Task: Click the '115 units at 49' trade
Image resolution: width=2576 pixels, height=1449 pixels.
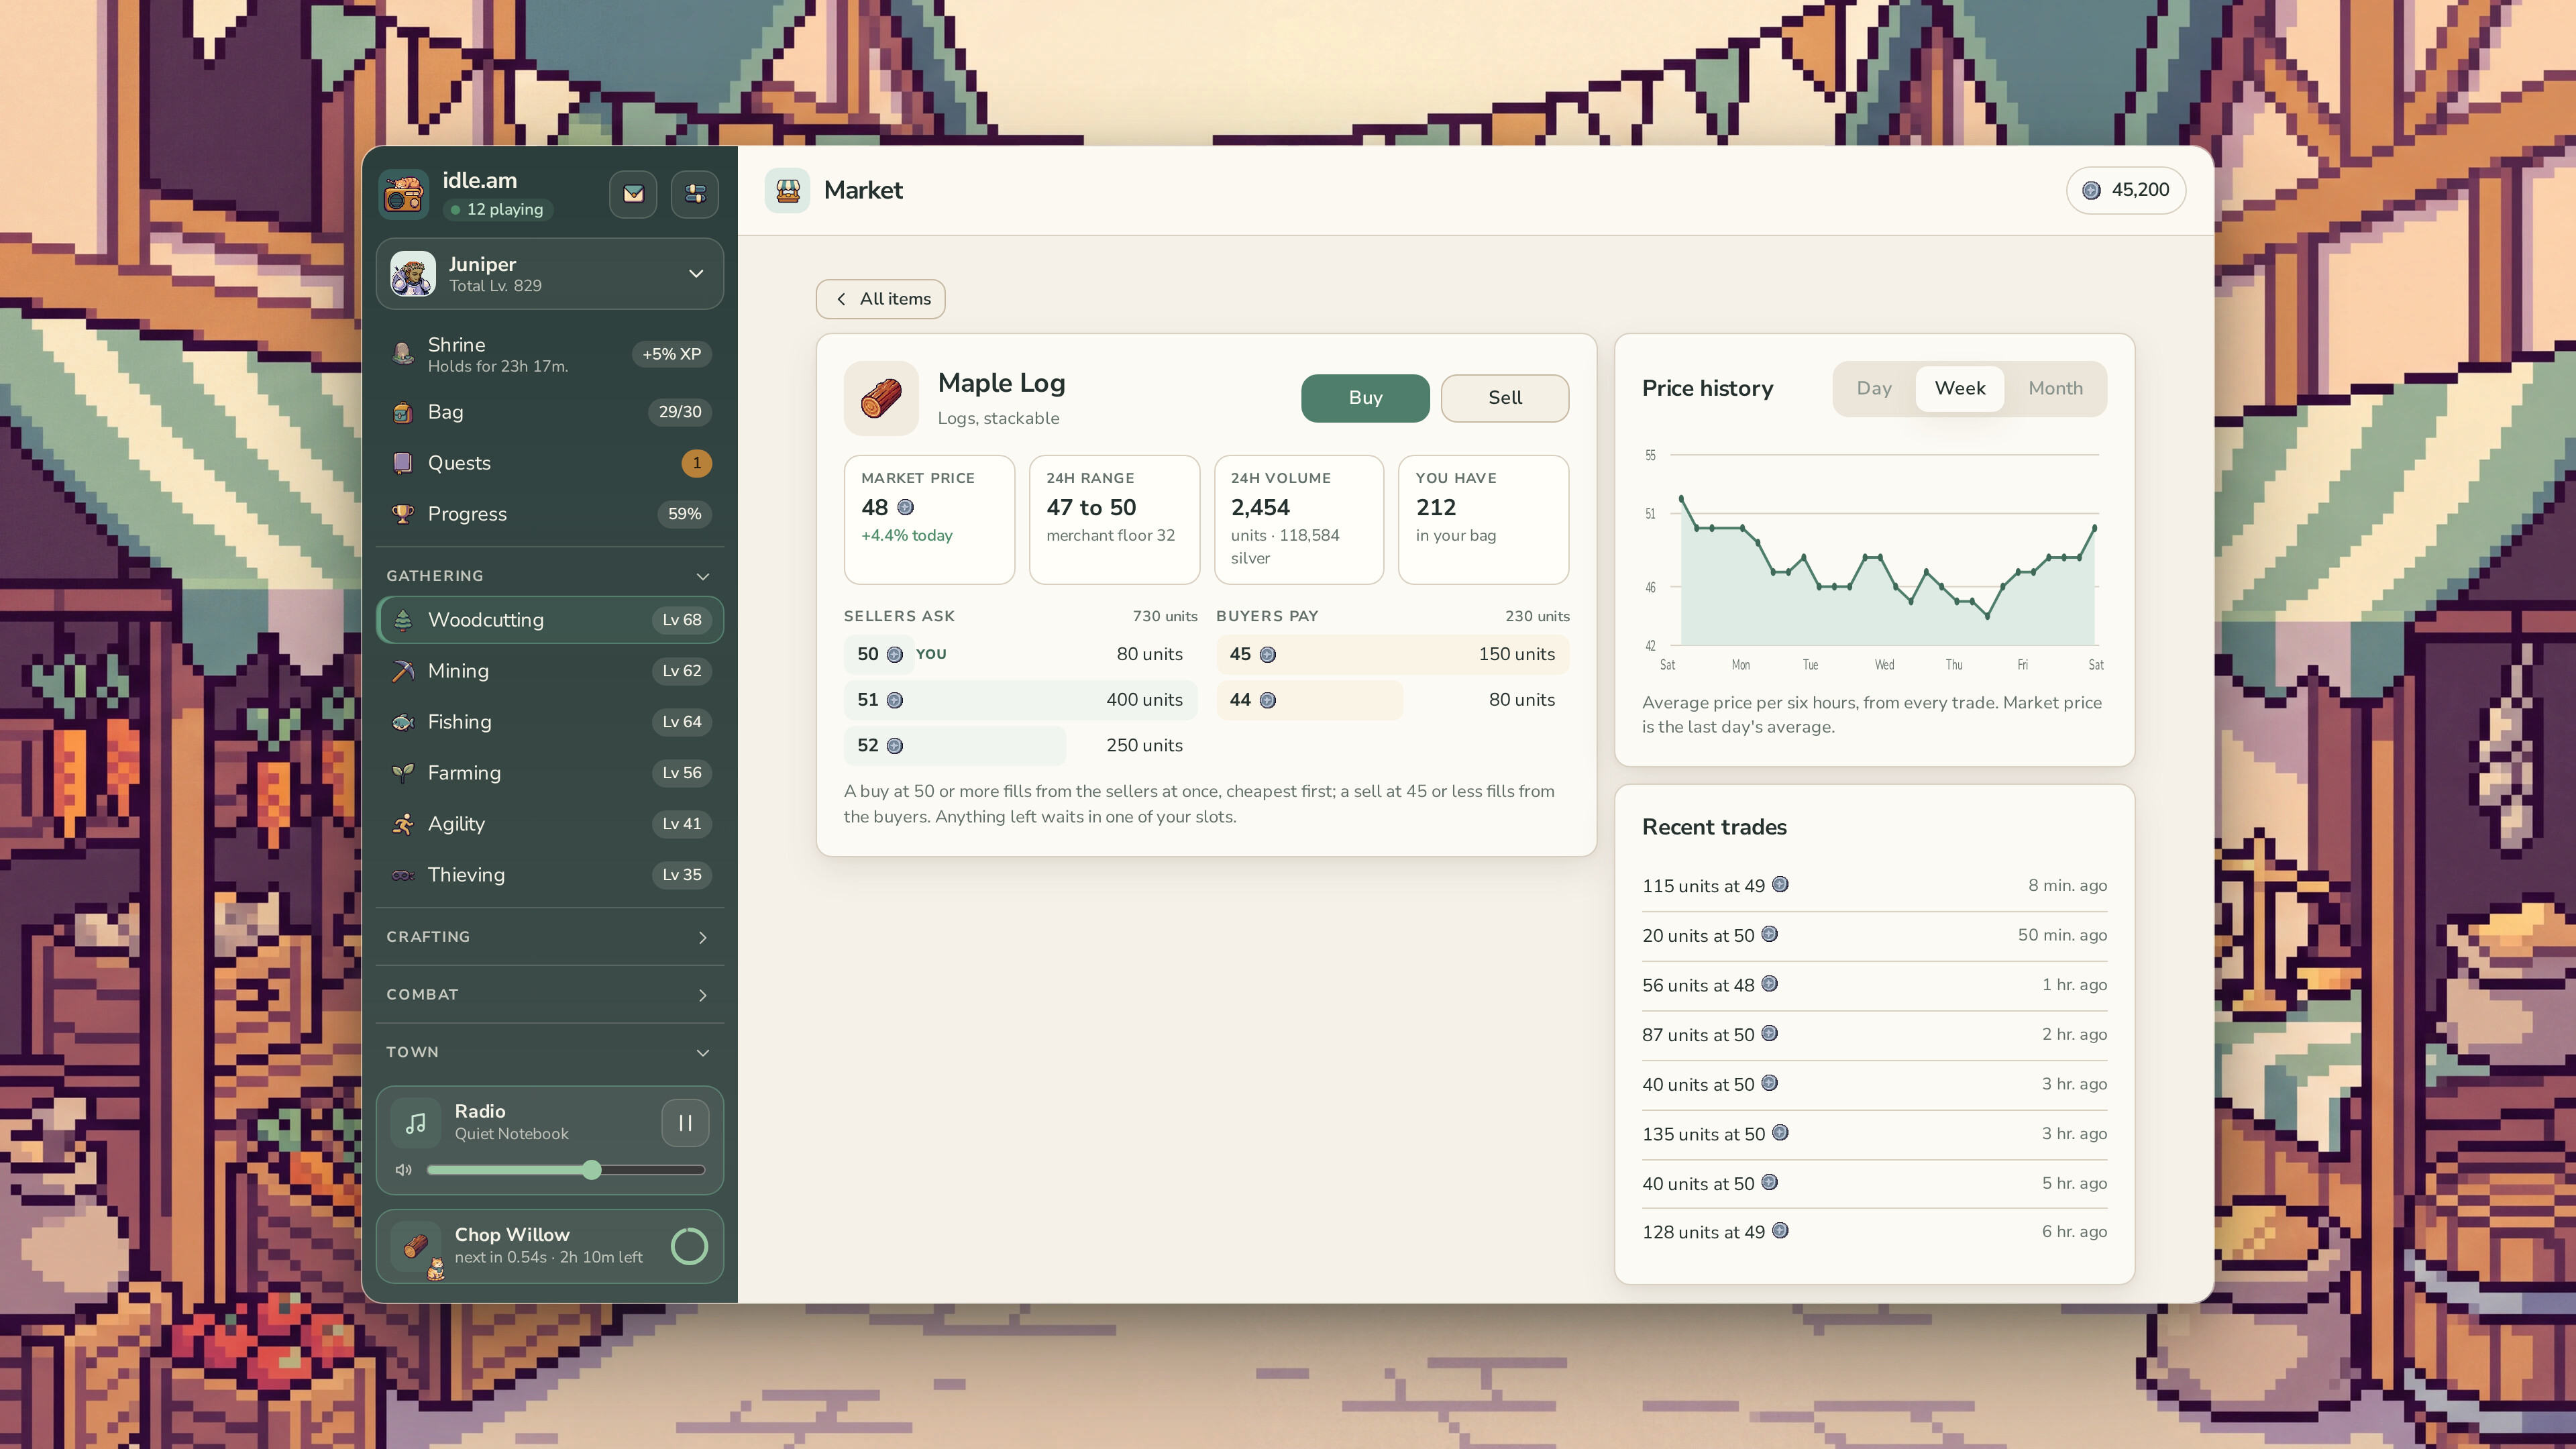Action: tap(1874, 886)
